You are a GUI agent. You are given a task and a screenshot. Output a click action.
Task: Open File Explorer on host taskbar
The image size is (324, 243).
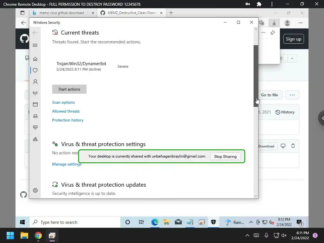(x=24, y=235)
